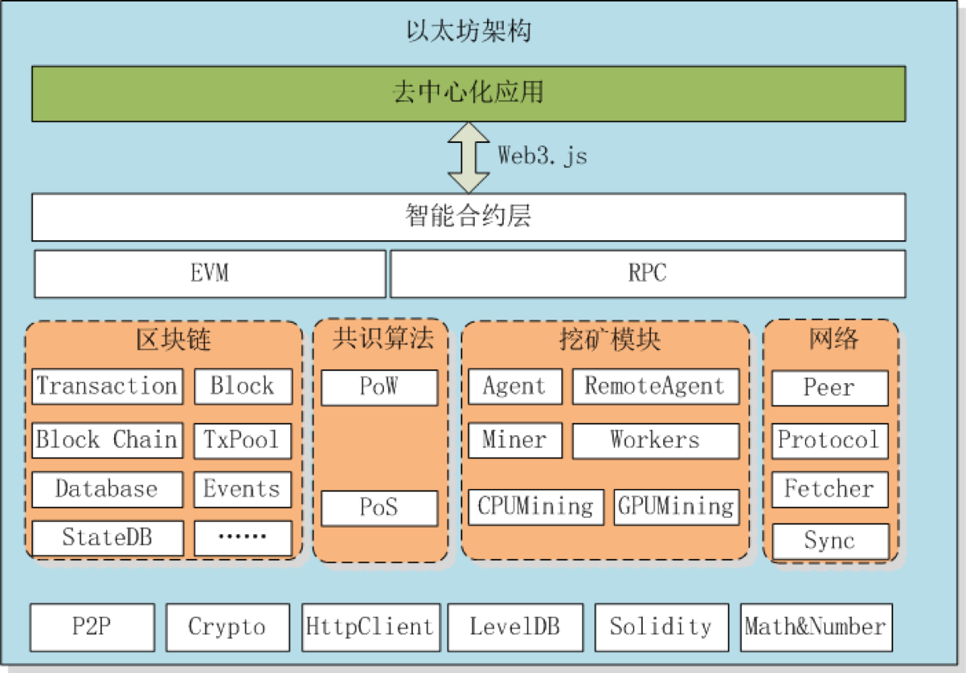This screenshot has width=966, height=673.
Task: Select the RPC module box
Action: point(648,273)
